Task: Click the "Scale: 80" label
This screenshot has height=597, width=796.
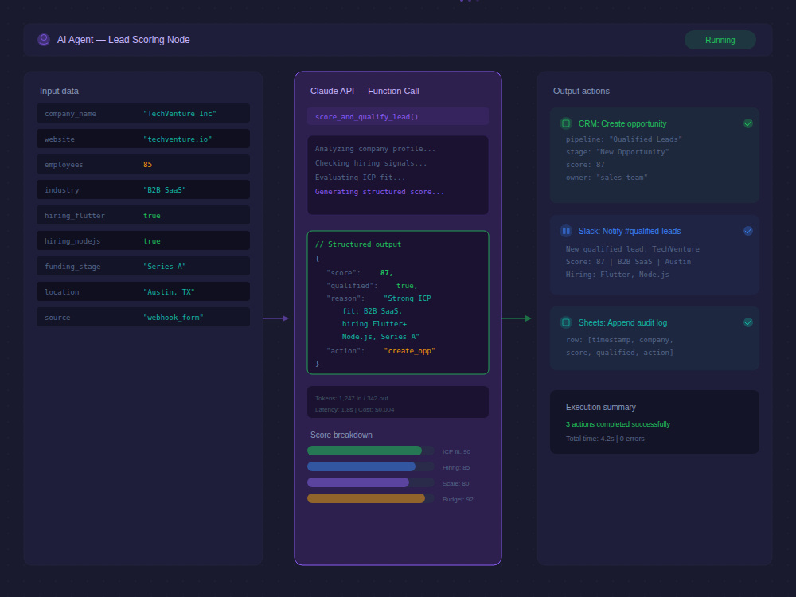Action: pyautogui.click(x=455, y=483)
